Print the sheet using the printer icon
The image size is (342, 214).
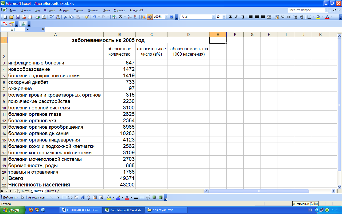tap(37, 17)
